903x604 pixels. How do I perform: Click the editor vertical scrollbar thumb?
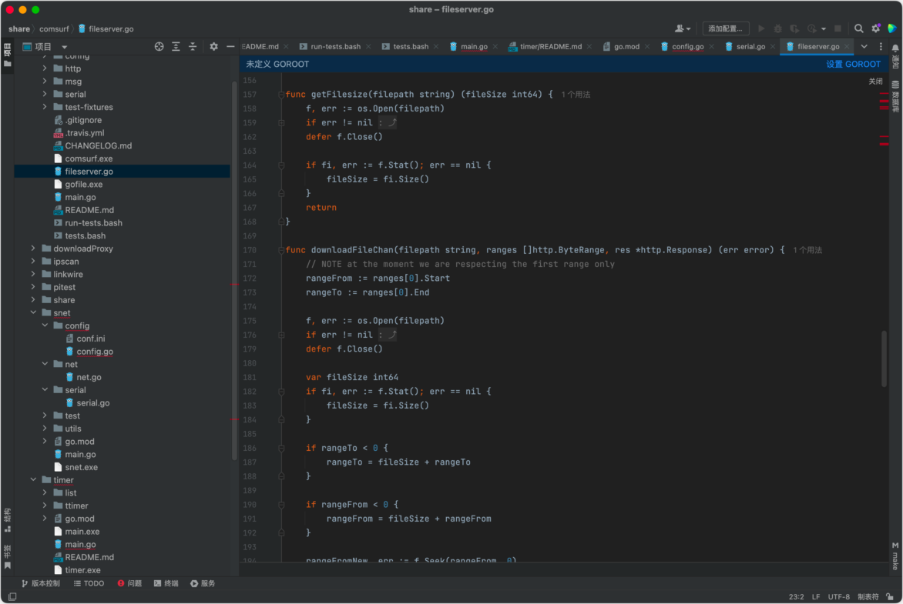tap(884, 359)
